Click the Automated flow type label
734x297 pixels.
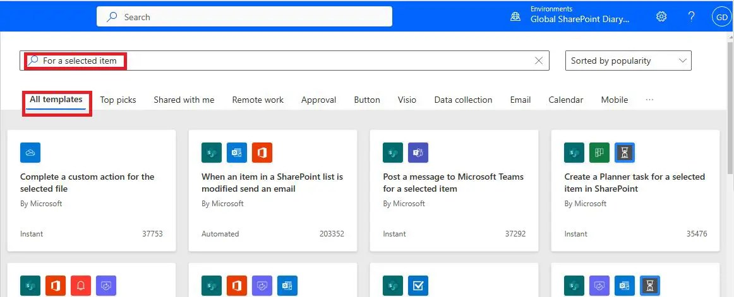tap(220, 234)
